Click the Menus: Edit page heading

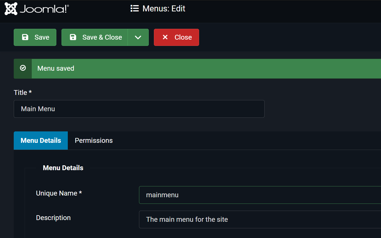point(164,9)
